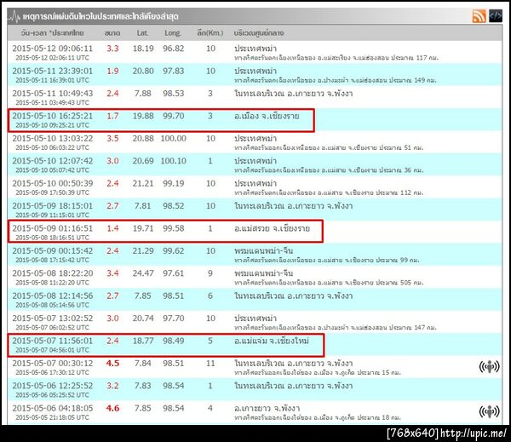Select the 2015-05-09 18:15:01 event
This screenshot has width=511, height=442.
254,210
